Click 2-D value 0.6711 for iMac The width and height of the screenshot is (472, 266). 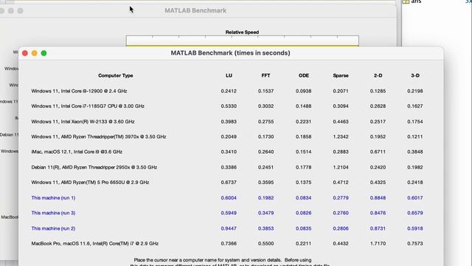pos(378,151)
